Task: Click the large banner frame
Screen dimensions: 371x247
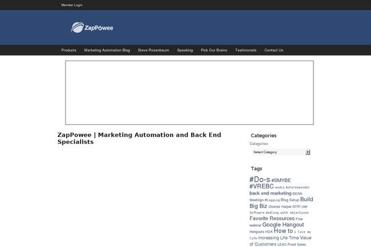Action: point(189,93)
